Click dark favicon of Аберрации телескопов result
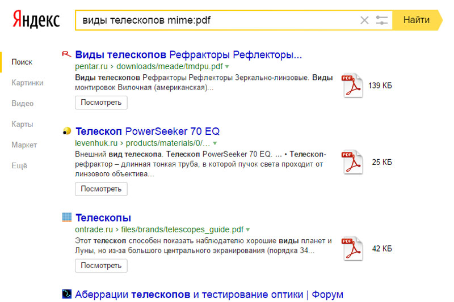 67,294
